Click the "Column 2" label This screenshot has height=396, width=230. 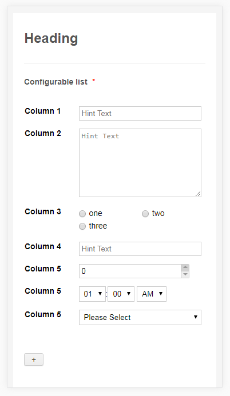pos(43,133)
